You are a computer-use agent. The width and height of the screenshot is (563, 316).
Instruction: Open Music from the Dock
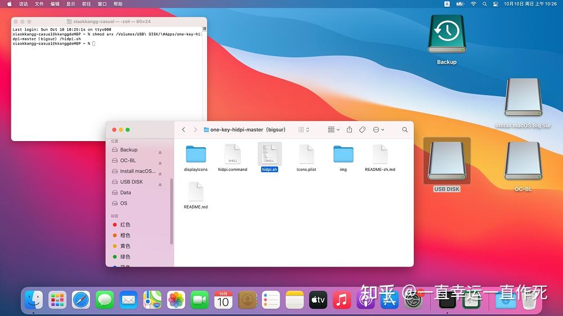[x=342, y=300]
